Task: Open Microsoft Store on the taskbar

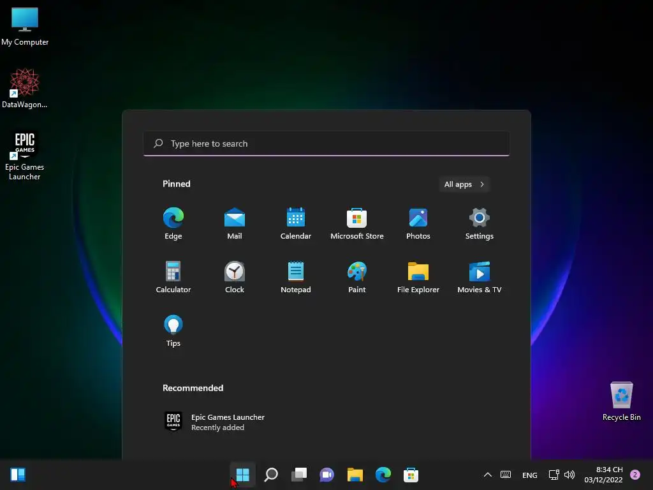Action: click(411, 475)
